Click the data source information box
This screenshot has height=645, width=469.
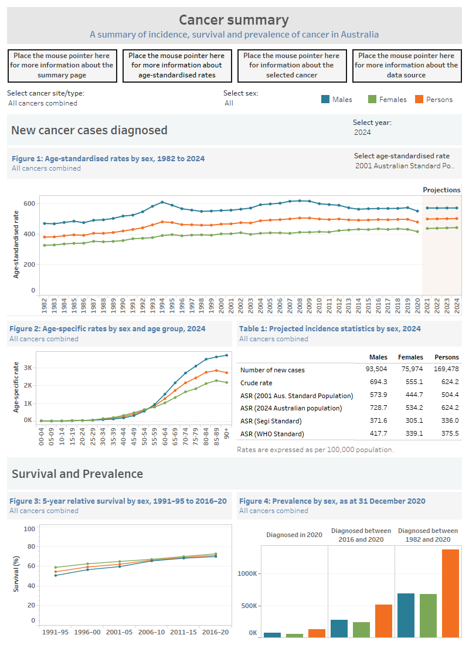point(407,65)
